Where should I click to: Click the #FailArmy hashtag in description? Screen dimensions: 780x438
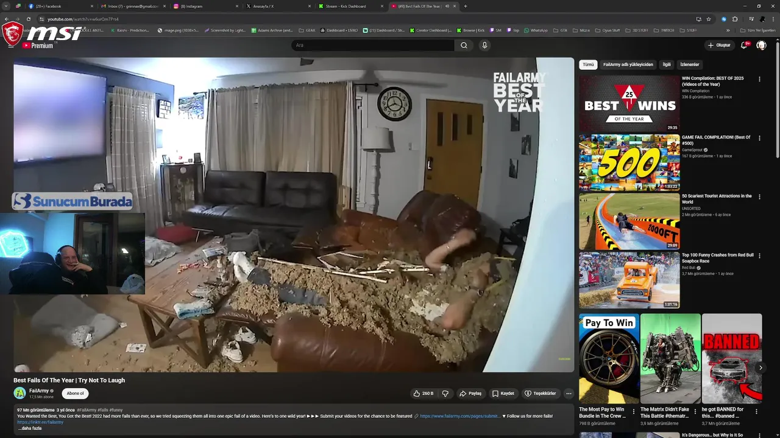click(x=87, y=410)
